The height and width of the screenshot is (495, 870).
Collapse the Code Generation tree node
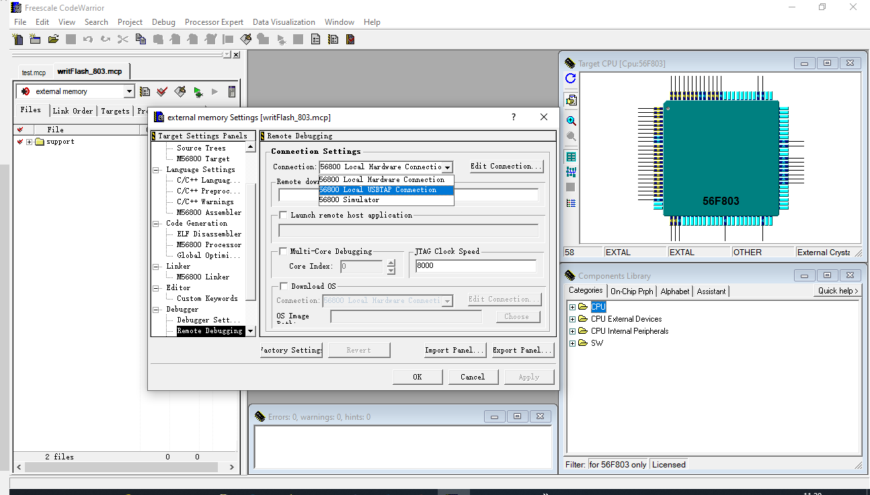tap(157, 224)
